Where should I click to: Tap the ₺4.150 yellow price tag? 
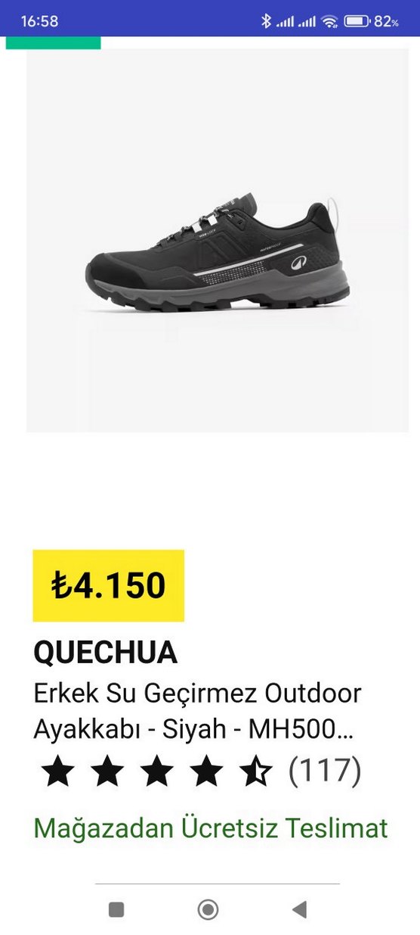click(108, 585)
